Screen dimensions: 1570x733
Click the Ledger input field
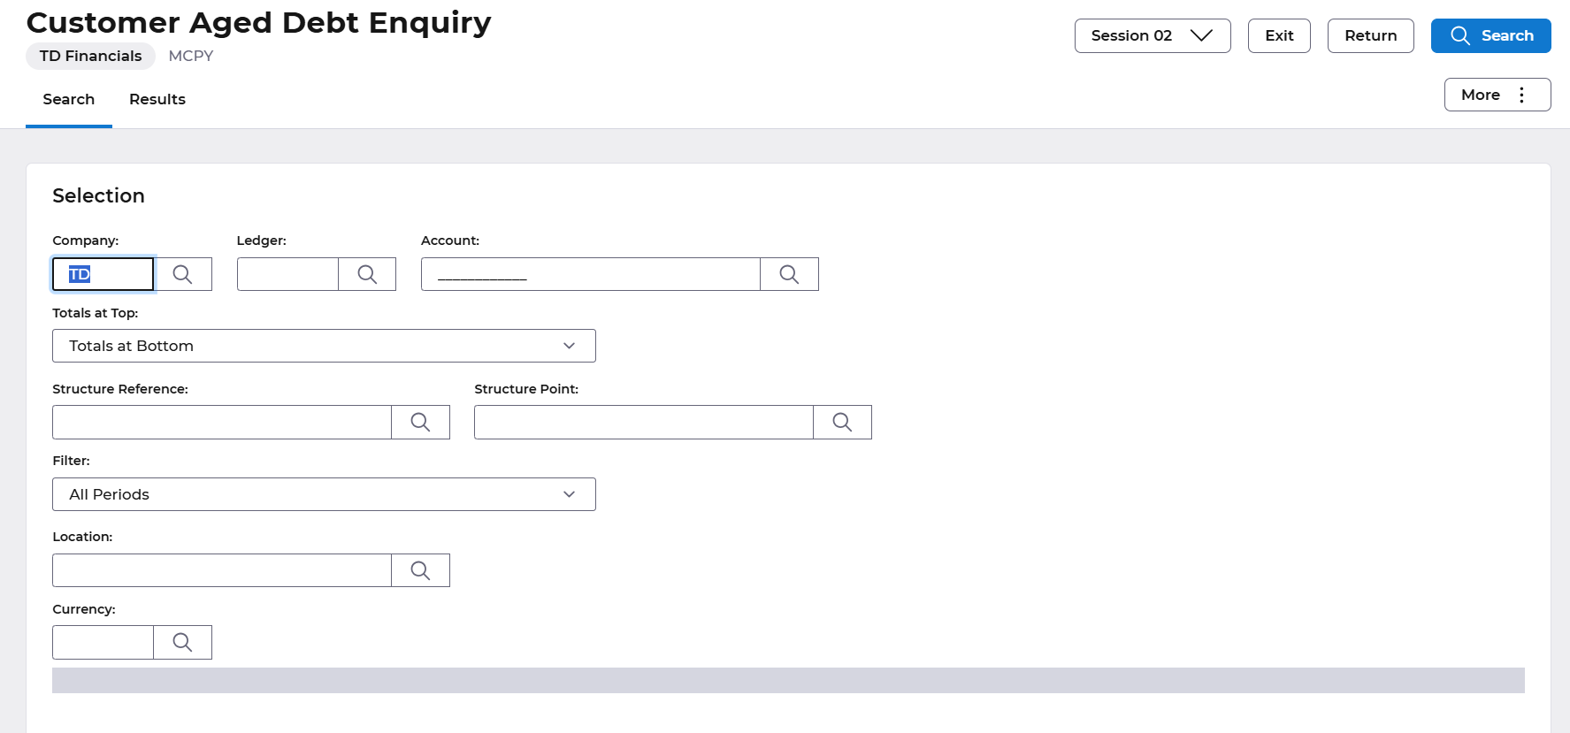point(287,274)
